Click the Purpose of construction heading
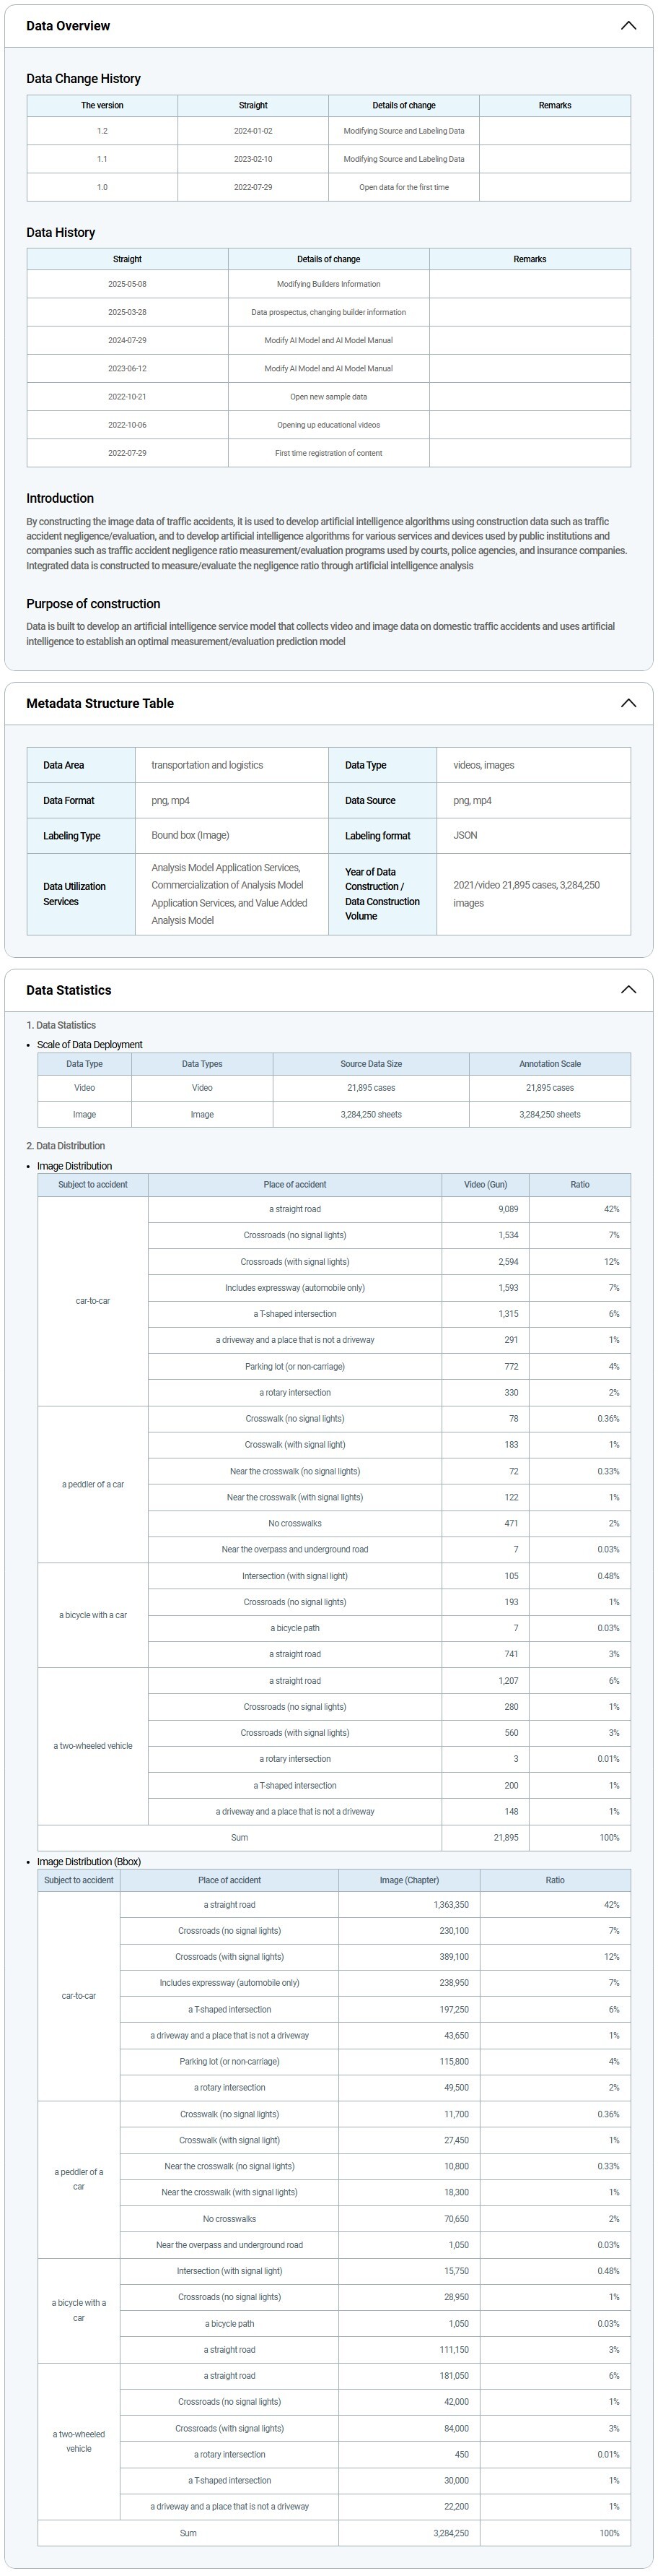Viewport: 658px width, 2576px height. (x=93, y=604)
